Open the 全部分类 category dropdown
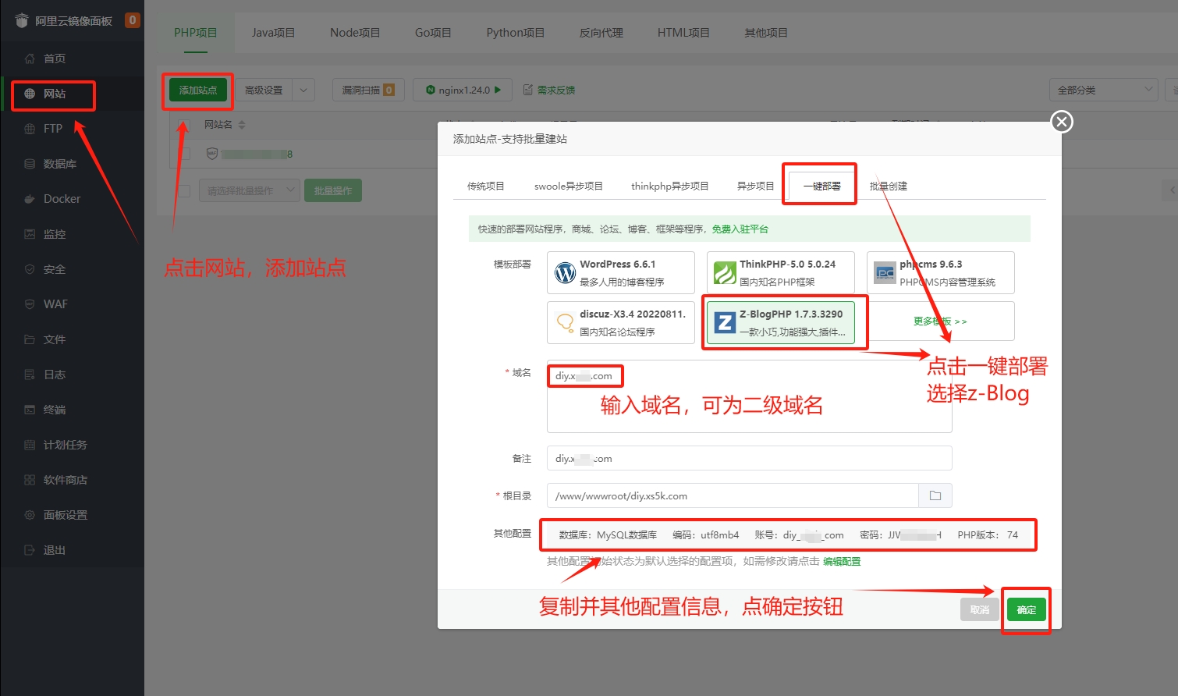This screenshot has height=696, width=1178. 1103,89
